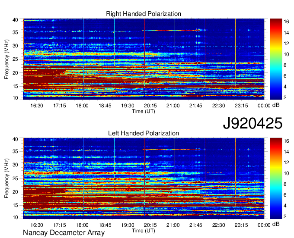
Task: Click the 19:30 time tick of bottom plot
Action: coord(128,225)
